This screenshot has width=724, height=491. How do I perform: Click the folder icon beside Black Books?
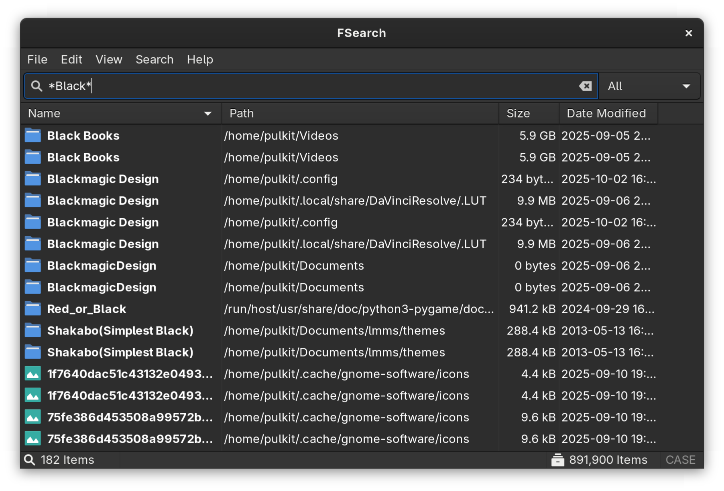coord(33,136)
